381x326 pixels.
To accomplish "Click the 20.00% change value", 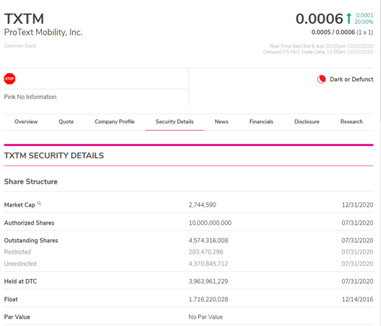I will click(x=364, y=22).
